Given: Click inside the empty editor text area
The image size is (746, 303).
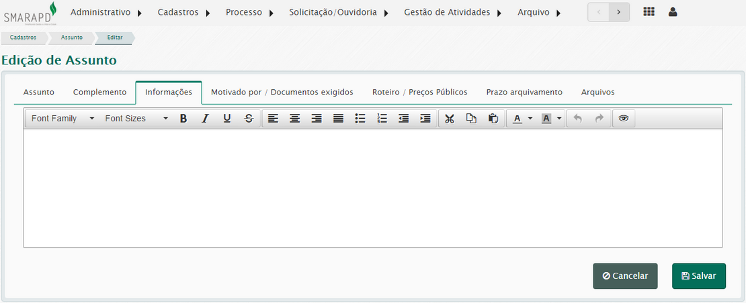Looking at the screenshot, I should pos(373,188).
